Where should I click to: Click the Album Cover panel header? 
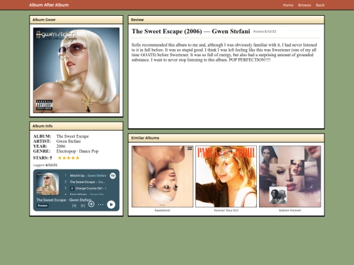(76, 20)
